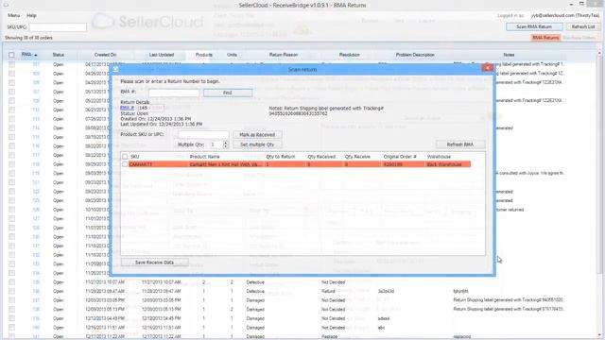Click the RMA column sort arrow
The image size is (605, 340).
[36, 55]
